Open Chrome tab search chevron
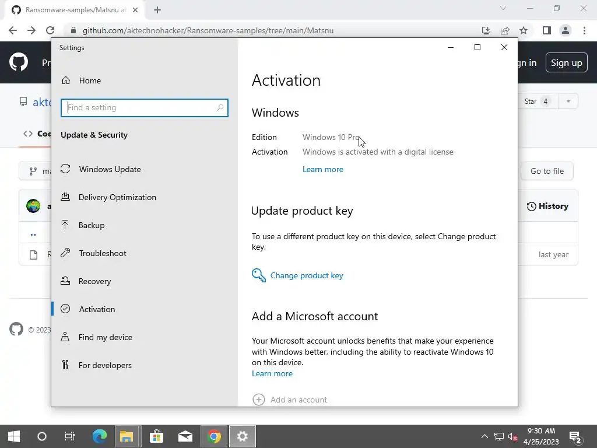 coord(503,8)
